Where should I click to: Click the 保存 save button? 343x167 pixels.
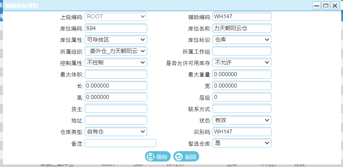coord(158,157)
